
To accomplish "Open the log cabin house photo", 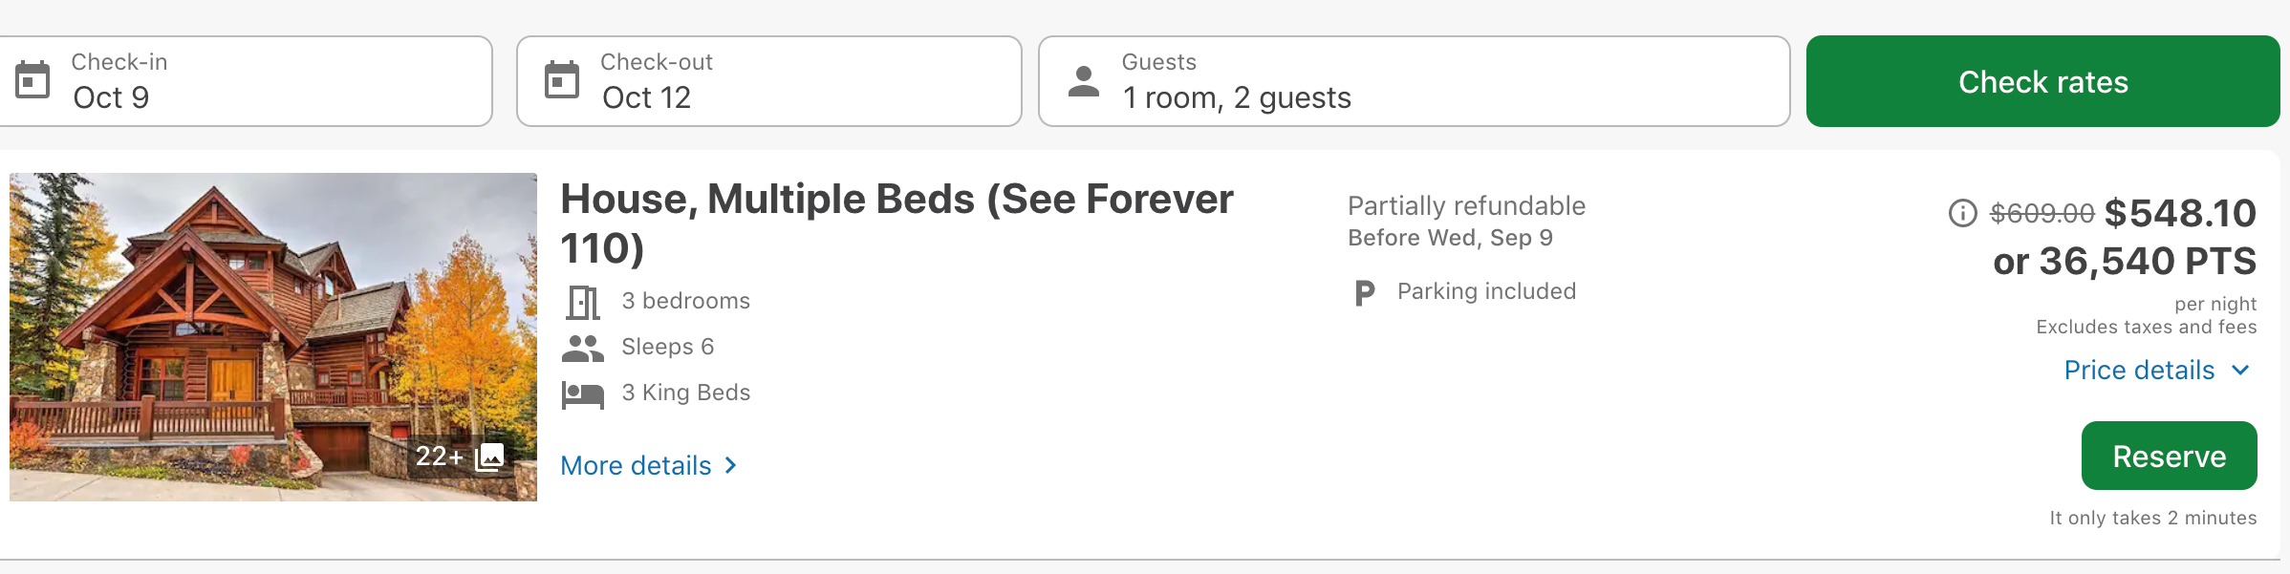I will tap(273, 336).
